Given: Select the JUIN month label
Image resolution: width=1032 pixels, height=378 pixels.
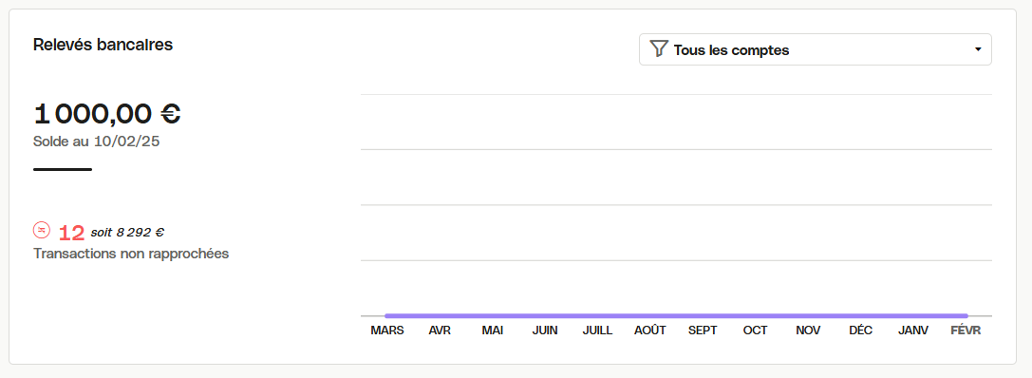Looking at the screenshot, I should coord(545,331).
